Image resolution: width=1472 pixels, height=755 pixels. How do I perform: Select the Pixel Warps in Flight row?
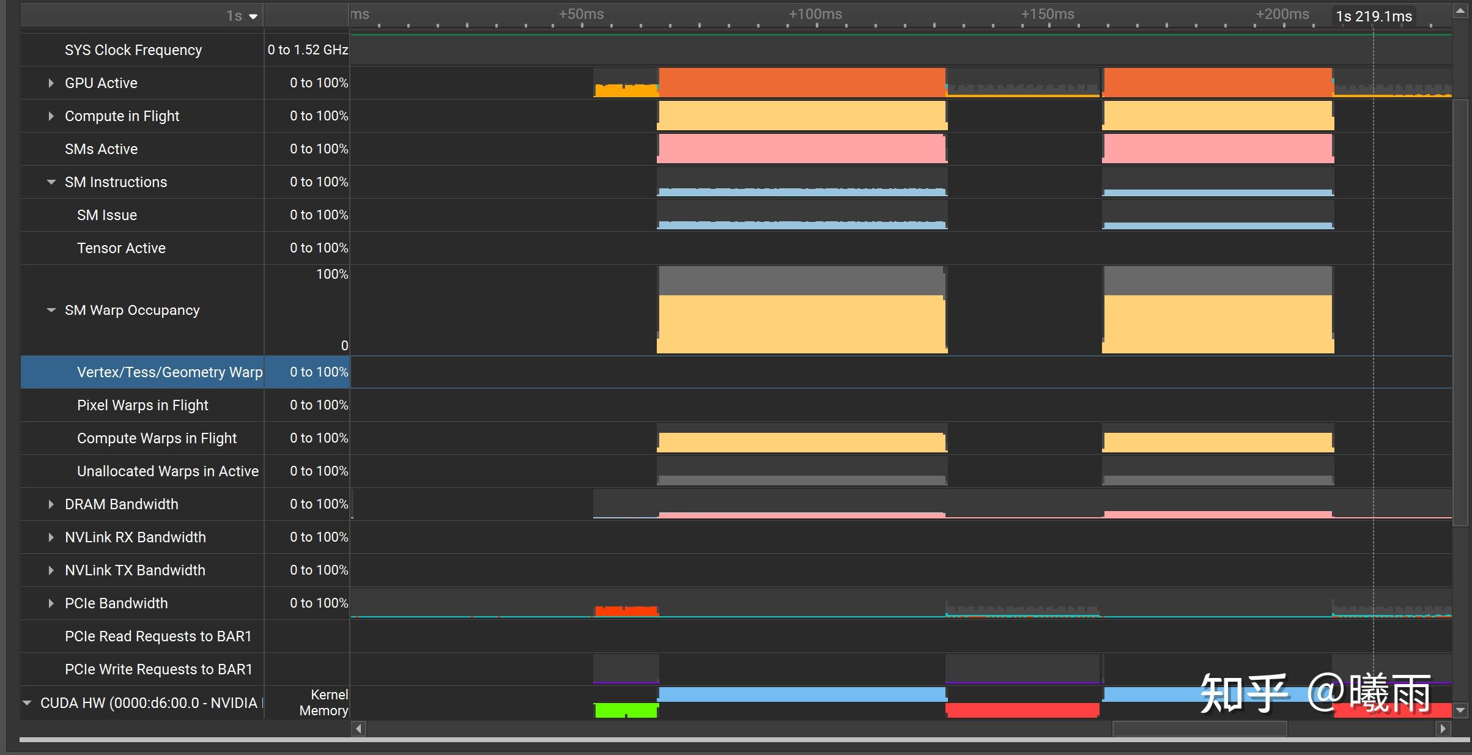(x=142, y=405)
